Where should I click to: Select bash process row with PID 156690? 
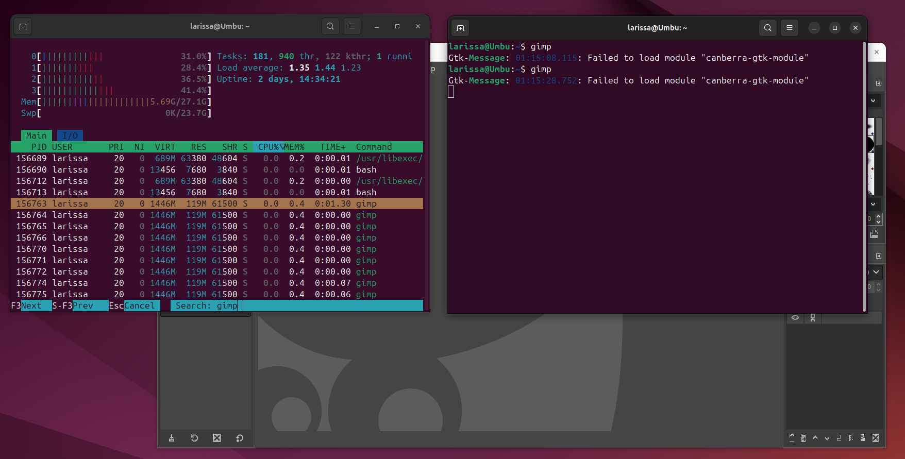[x=217, y=169]
